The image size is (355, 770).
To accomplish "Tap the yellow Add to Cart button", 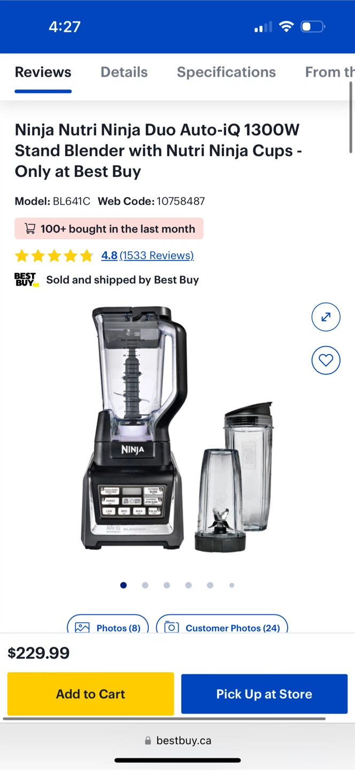I will click(91, 694).
